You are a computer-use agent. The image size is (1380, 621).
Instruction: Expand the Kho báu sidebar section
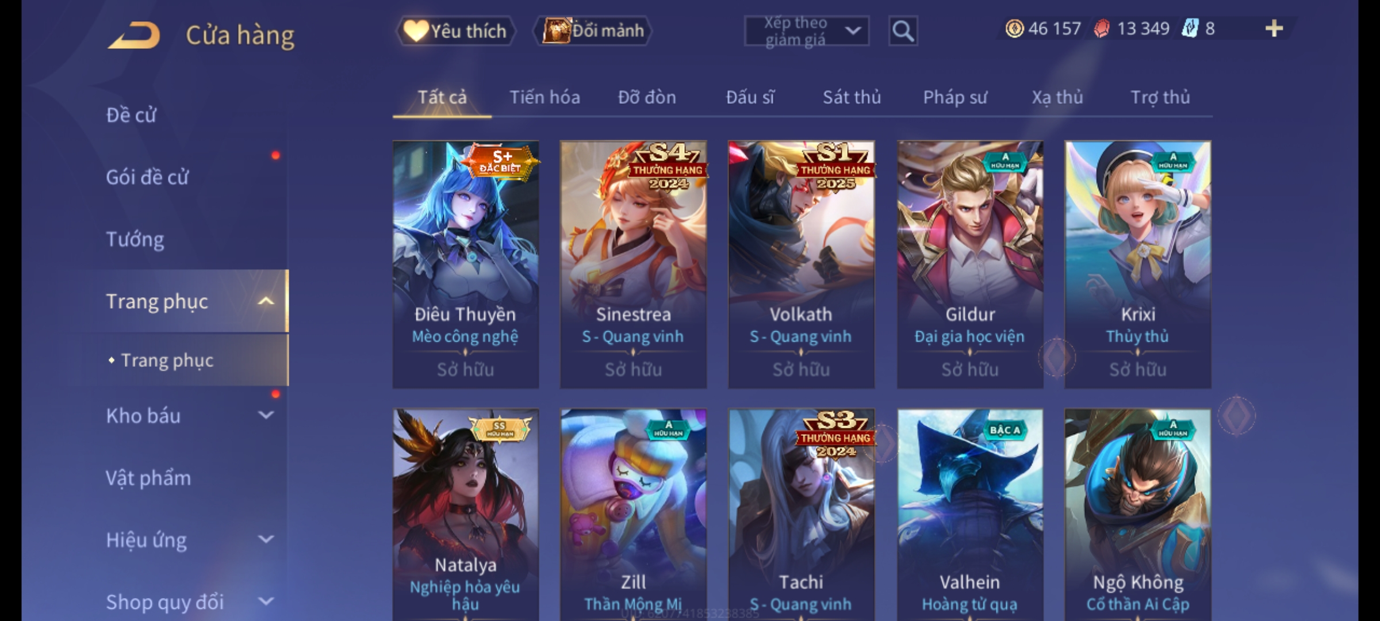click(x=266, y=415)
